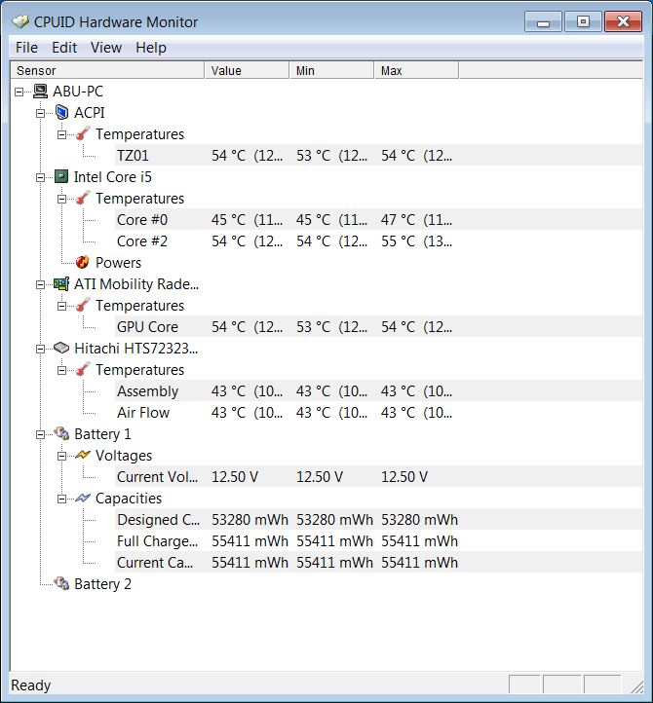653x703 pixels.
Task: Minimize the Hardware Monitor window
Action: tap(543, 22)
